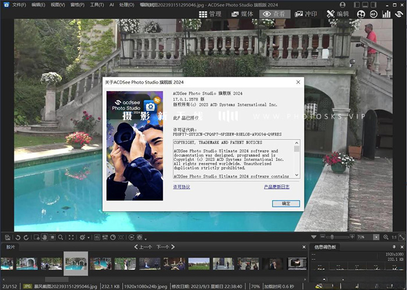Open the 产品更新日志 link
407x290 pixels.
277,187
